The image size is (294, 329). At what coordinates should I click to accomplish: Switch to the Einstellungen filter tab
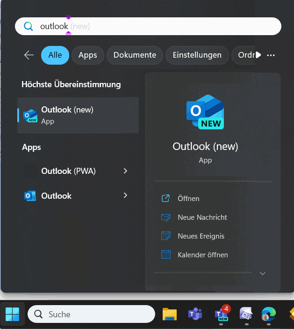tap(197, 55)
